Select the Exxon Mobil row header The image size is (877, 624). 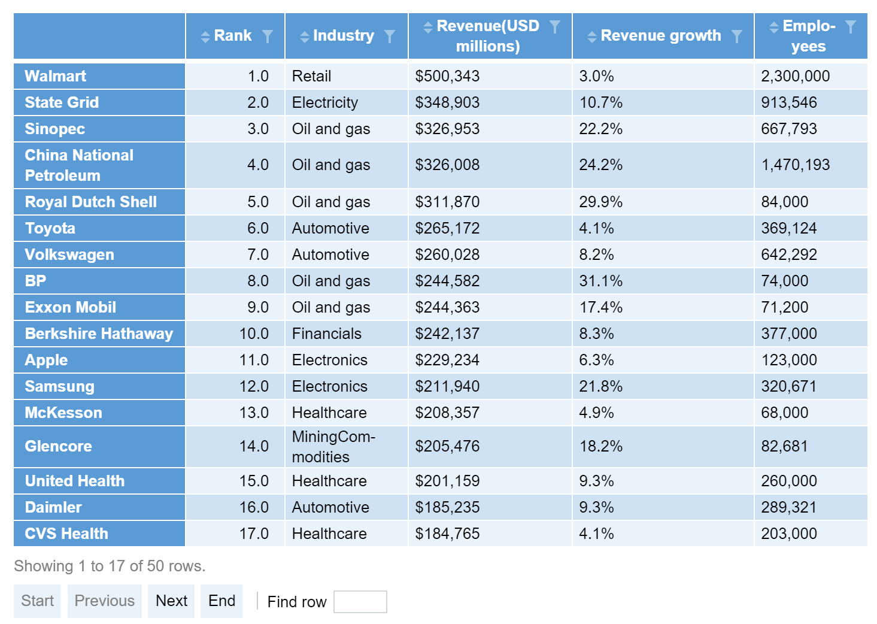pos(99,307)
